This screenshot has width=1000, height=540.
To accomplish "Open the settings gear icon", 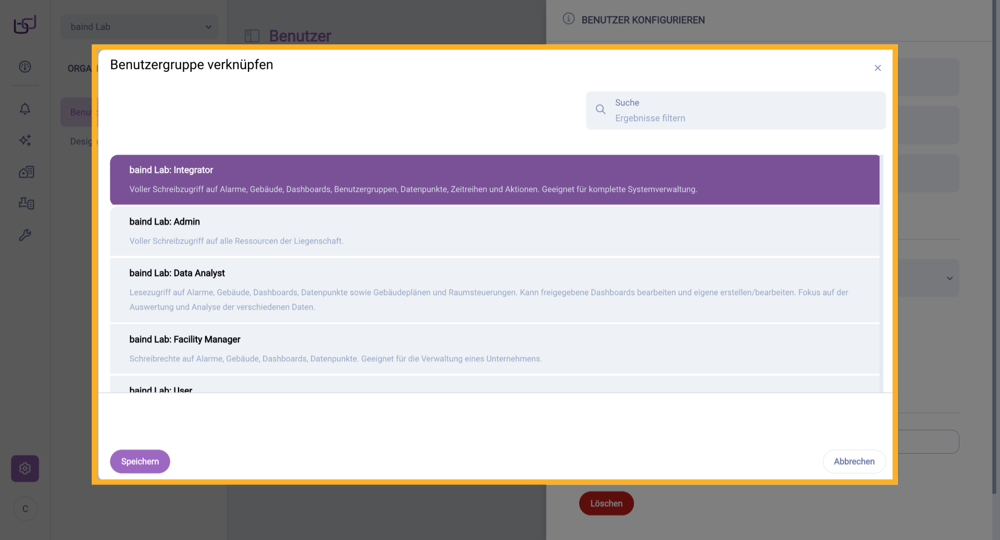I will click(x=25, y=468).
